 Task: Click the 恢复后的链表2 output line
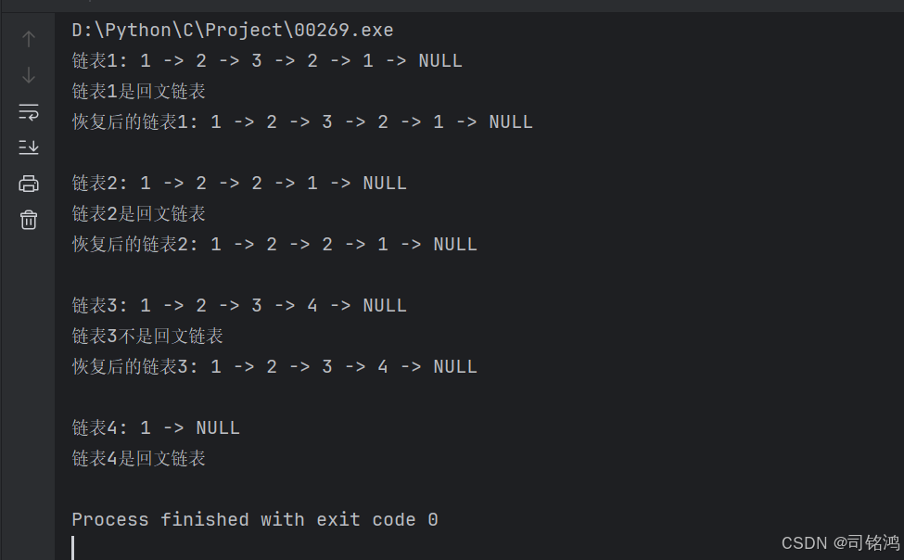[x=274, y=244]
